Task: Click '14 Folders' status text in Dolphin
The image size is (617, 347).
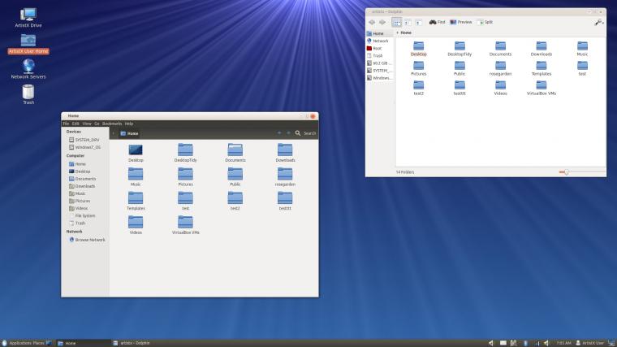Action: pos(405,172)
